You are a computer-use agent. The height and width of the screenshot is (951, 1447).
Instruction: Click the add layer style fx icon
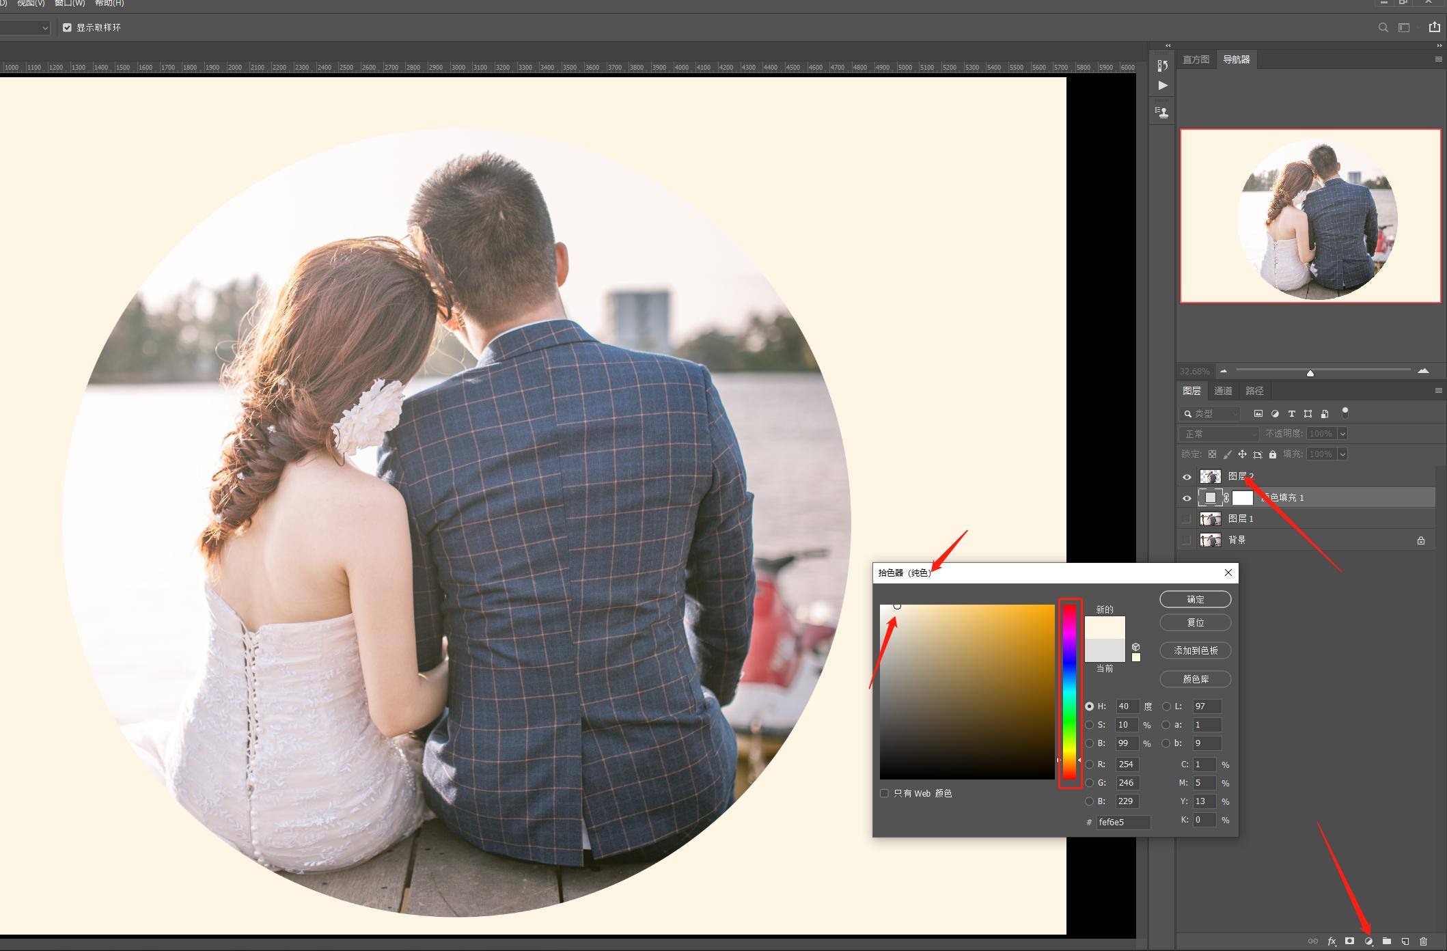(1332, 941)
